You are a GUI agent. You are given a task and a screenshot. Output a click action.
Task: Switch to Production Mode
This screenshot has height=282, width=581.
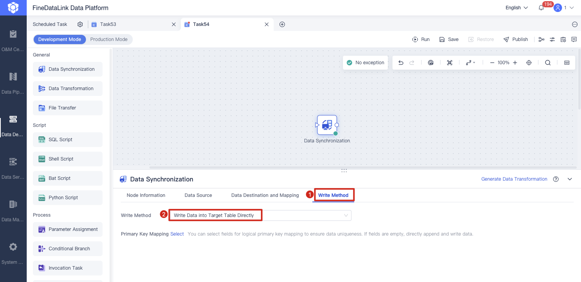click(109, 39)
